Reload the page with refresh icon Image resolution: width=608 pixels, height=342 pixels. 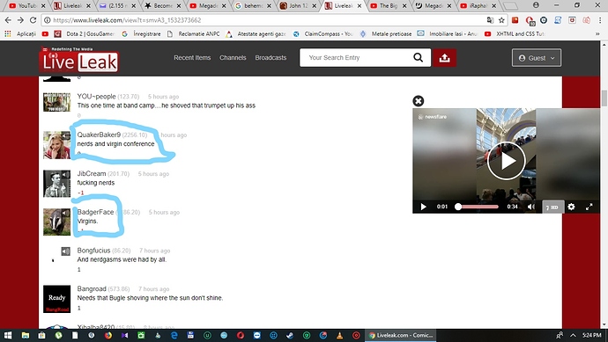33,20
